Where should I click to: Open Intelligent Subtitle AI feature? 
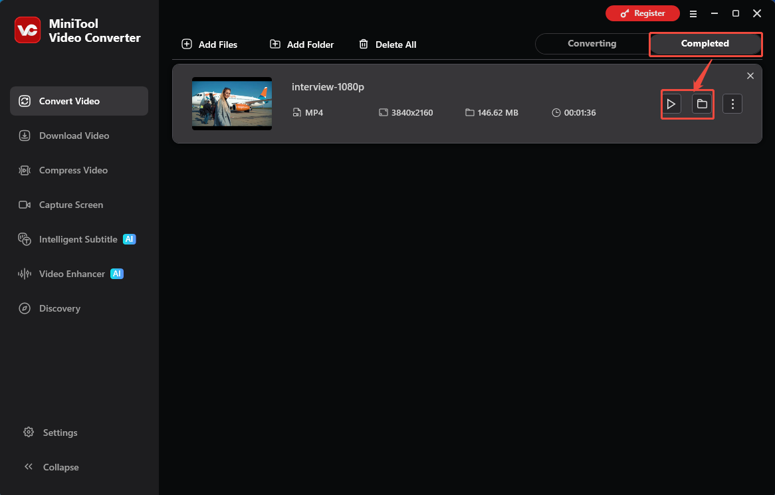pyautogui.click(x=77, y=239)
